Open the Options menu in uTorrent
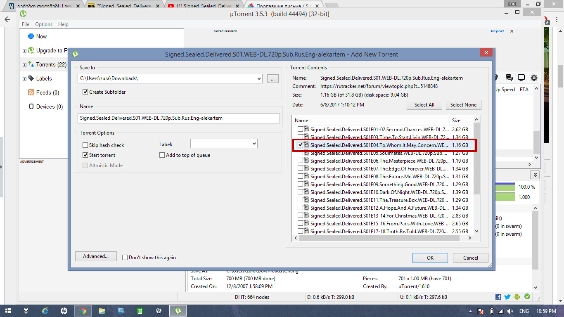 44,24
